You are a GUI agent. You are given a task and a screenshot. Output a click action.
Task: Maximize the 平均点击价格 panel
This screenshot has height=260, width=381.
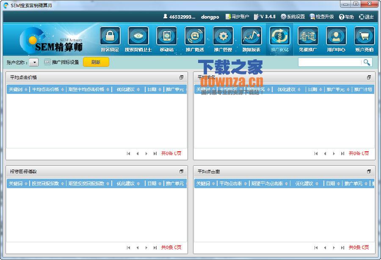pos(181,77)
